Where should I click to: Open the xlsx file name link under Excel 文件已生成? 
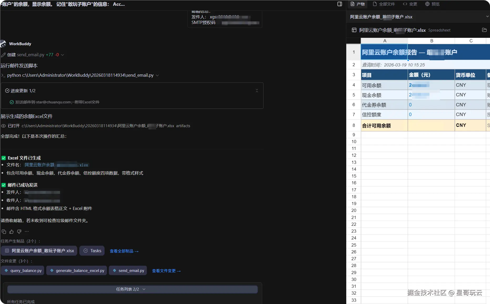pyautogui.click(x=56, y=165)
